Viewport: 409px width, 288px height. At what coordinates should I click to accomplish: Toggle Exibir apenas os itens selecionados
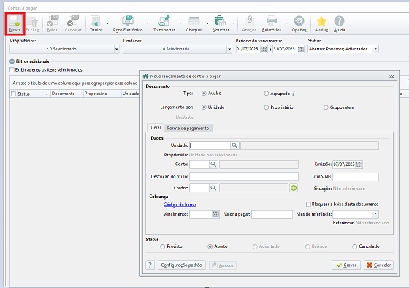coord(12,70)
